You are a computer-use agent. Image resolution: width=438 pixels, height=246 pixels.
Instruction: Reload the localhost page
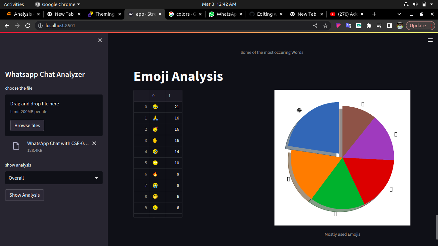27,25
